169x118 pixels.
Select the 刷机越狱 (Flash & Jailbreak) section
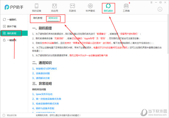pos(108,8)
